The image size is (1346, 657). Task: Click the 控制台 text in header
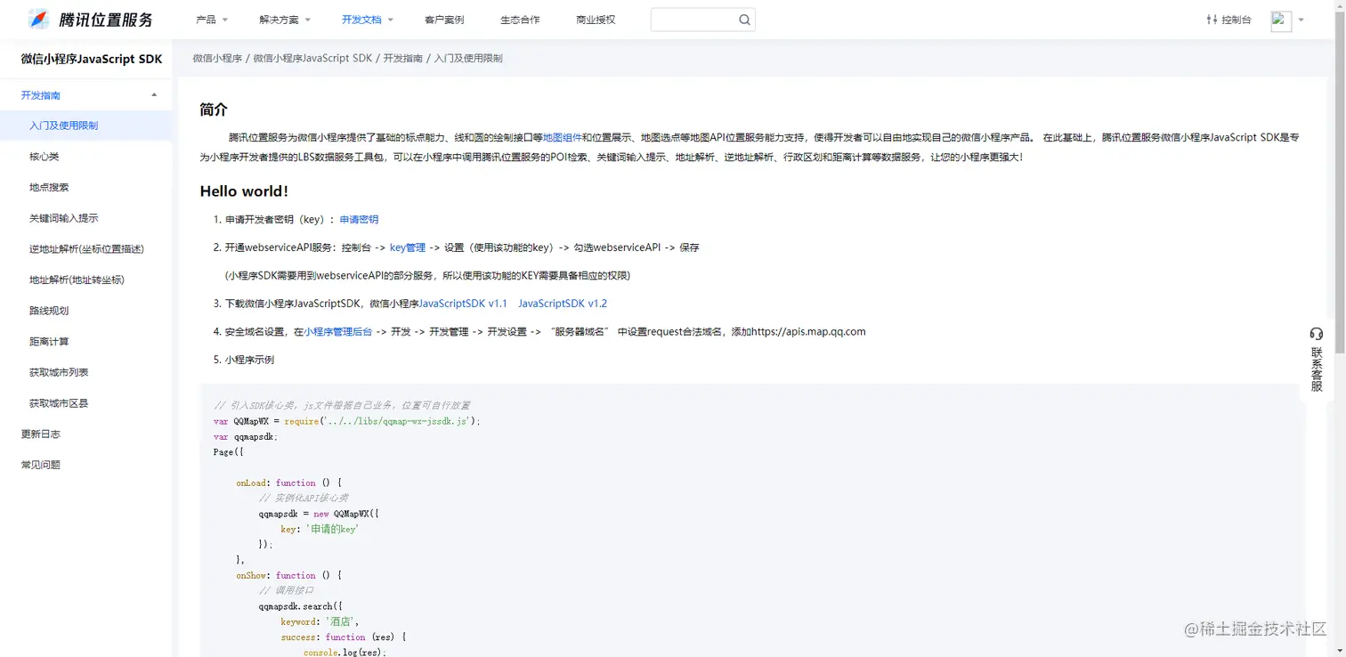click(1237, 20)
